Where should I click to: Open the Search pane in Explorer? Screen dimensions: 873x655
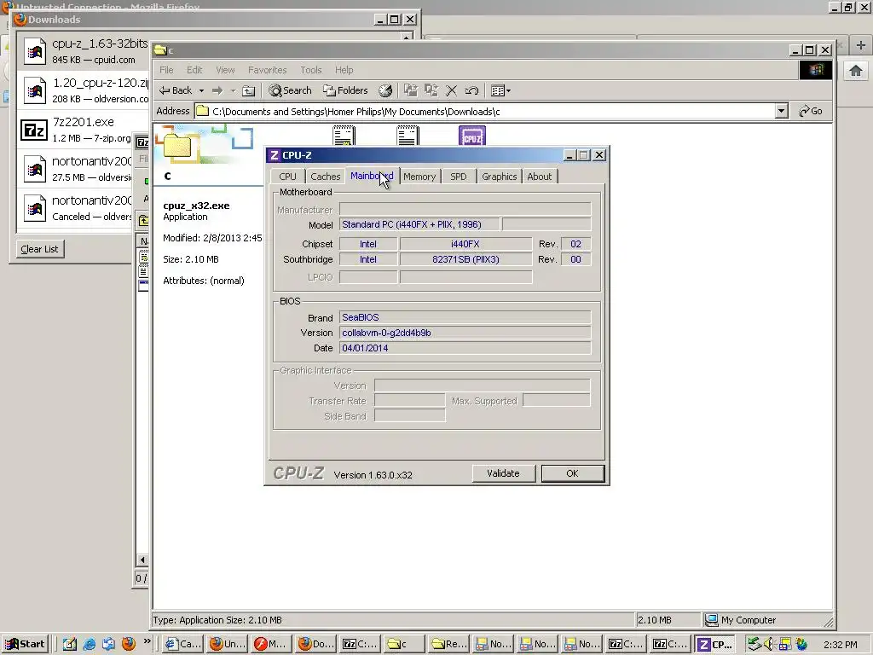click(290, 90)
